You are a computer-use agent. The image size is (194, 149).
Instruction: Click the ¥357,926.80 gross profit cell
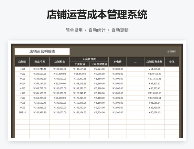(x=39, y=112)
